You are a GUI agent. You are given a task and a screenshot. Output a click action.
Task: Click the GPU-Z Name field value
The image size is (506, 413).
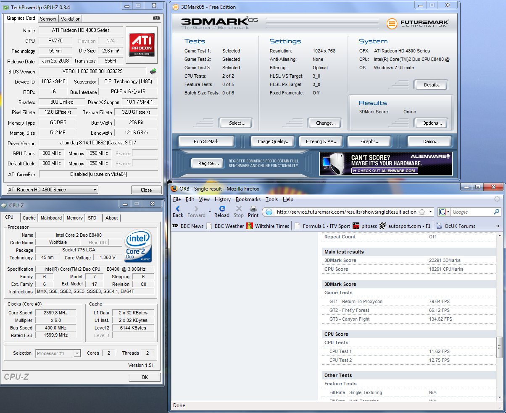click(x=81, y=30)
